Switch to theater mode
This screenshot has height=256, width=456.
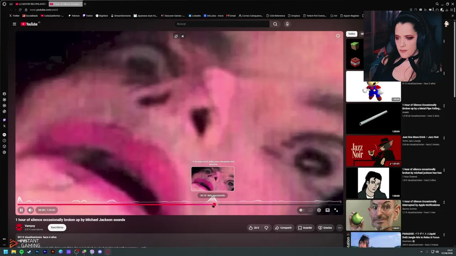pos(327,210)
